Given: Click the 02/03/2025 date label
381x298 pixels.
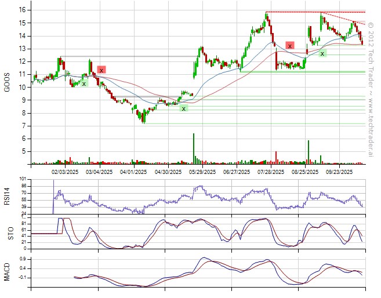Looking at the screenshot, I should tap(65, 172).
